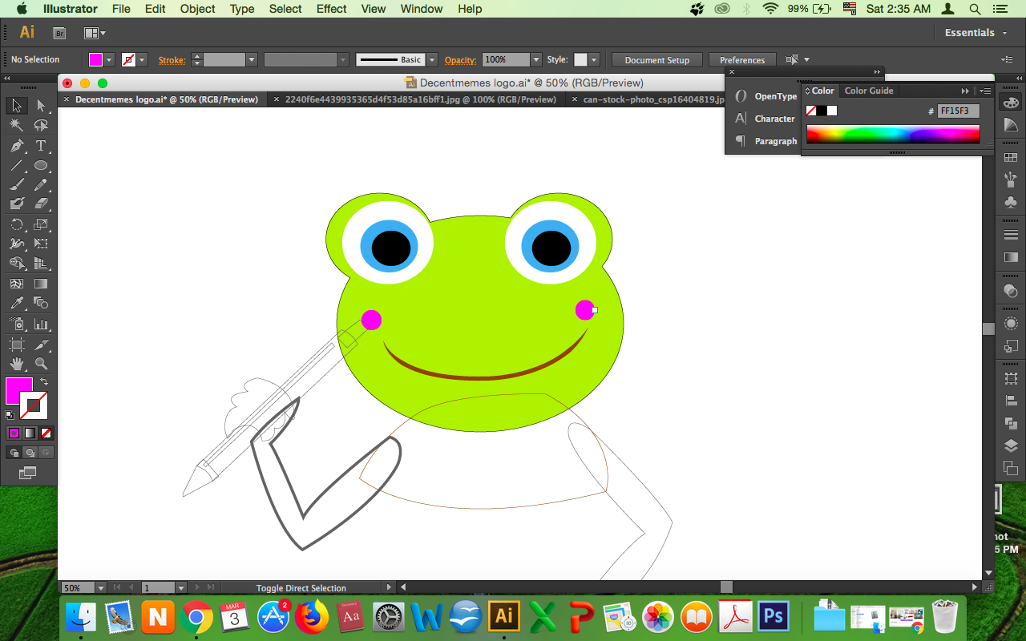
Task: Select the Shape Builder tool
Action: [17, 264]
